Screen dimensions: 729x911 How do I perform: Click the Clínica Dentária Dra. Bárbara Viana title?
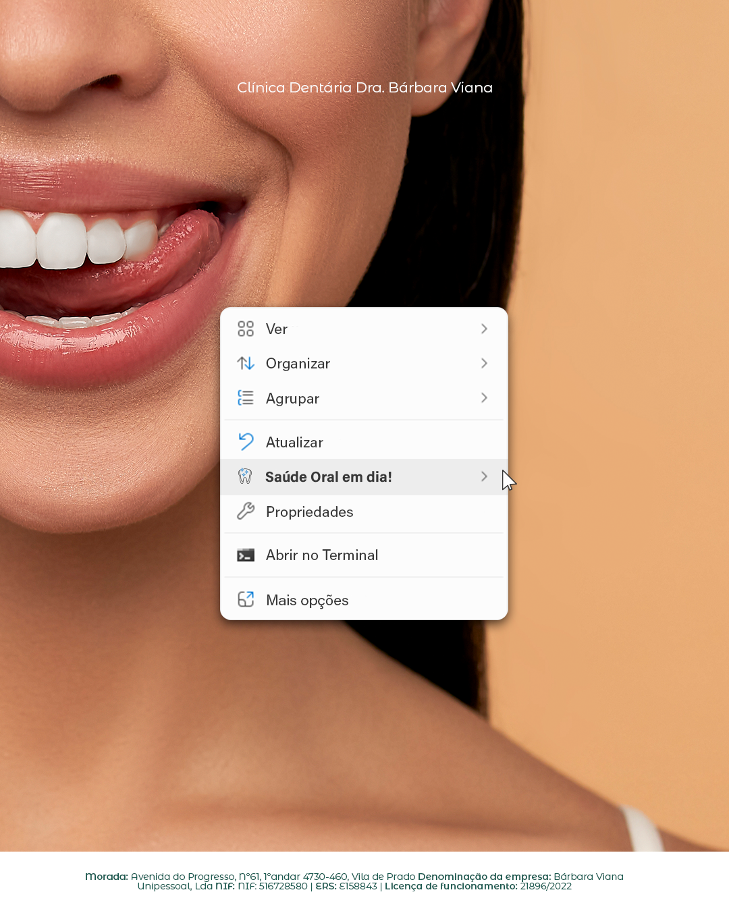click(364, 88)
